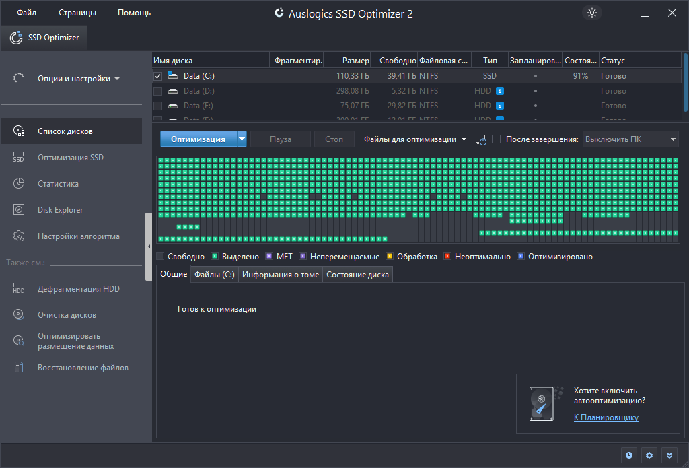
Task: Select the Общие tab
Action: point(174,274)
